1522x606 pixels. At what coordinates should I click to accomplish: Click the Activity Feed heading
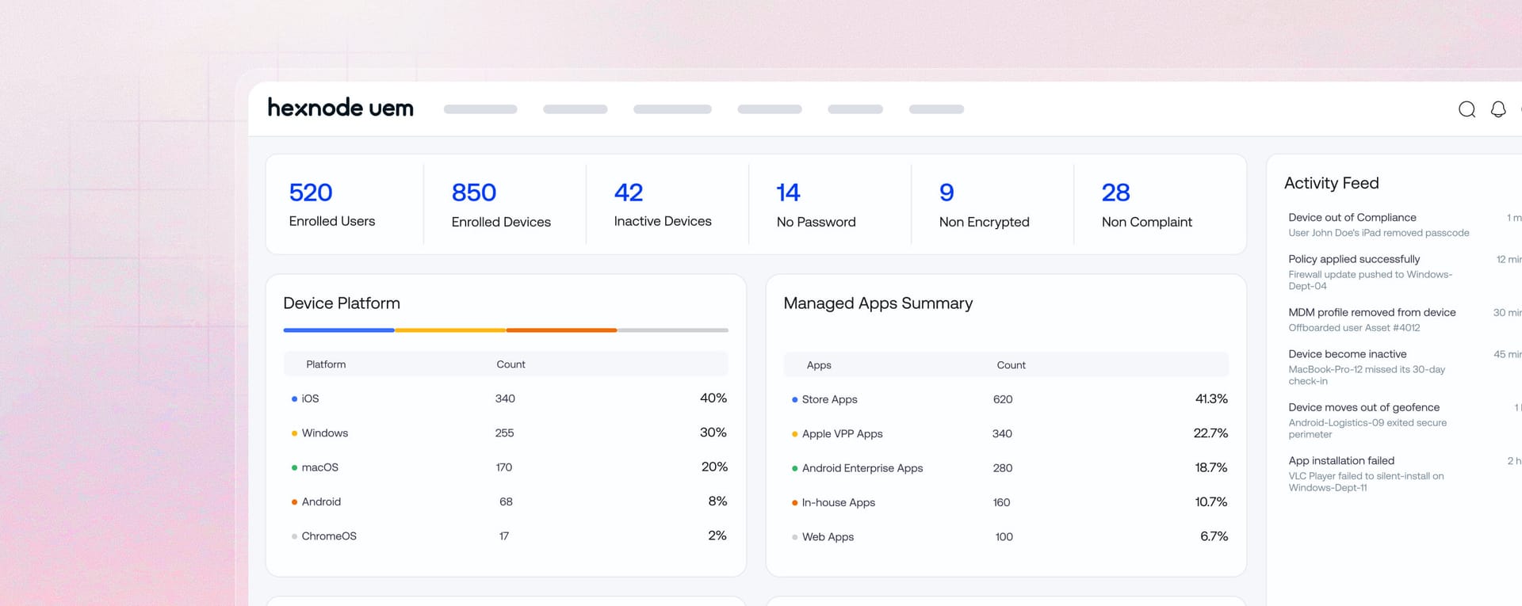pyautogui.click(x=1331, y=183)
